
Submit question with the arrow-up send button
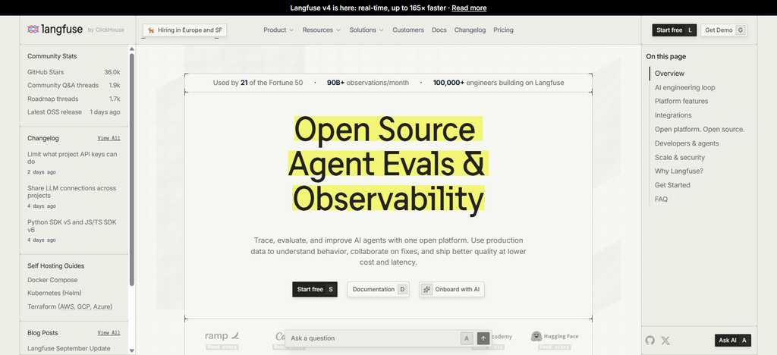(x=483, y=338)
